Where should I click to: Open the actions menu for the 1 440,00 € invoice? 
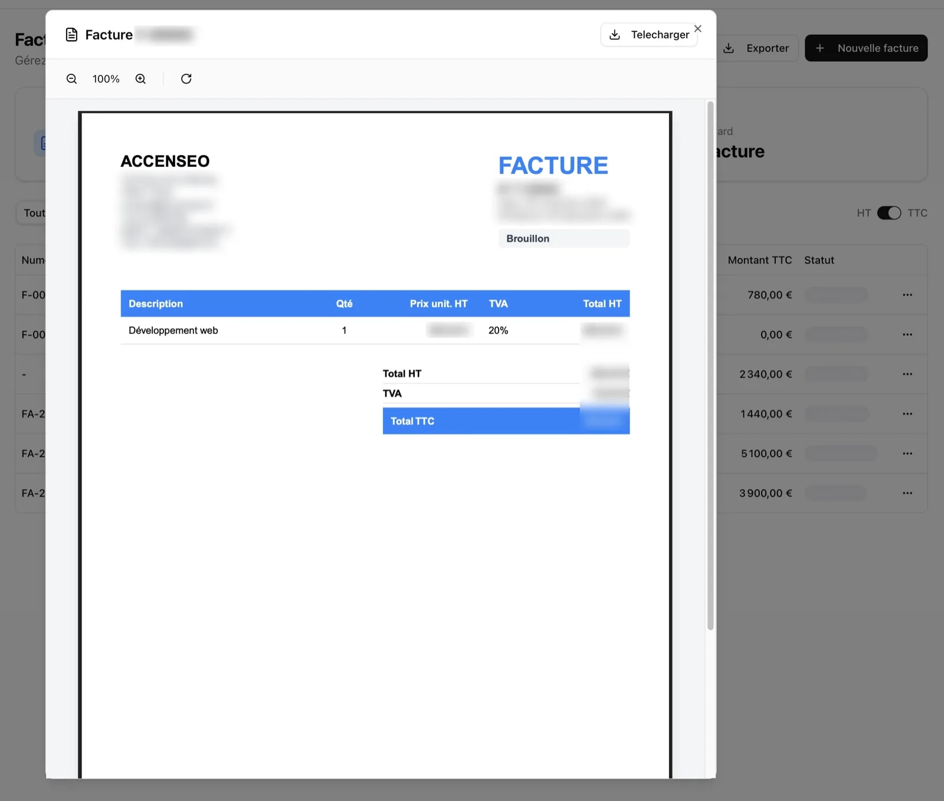(x=907, y=413)
